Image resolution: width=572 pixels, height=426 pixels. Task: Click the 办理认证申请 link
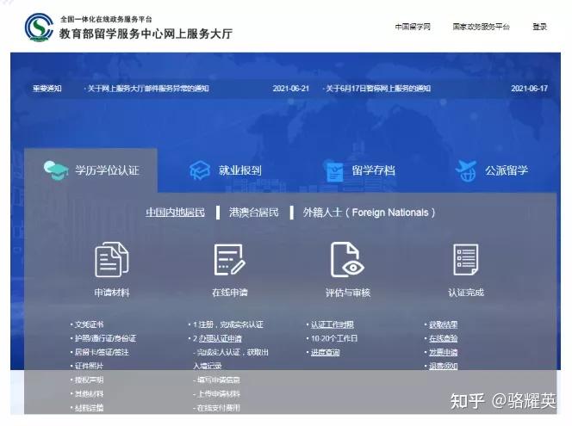point(220,338)
